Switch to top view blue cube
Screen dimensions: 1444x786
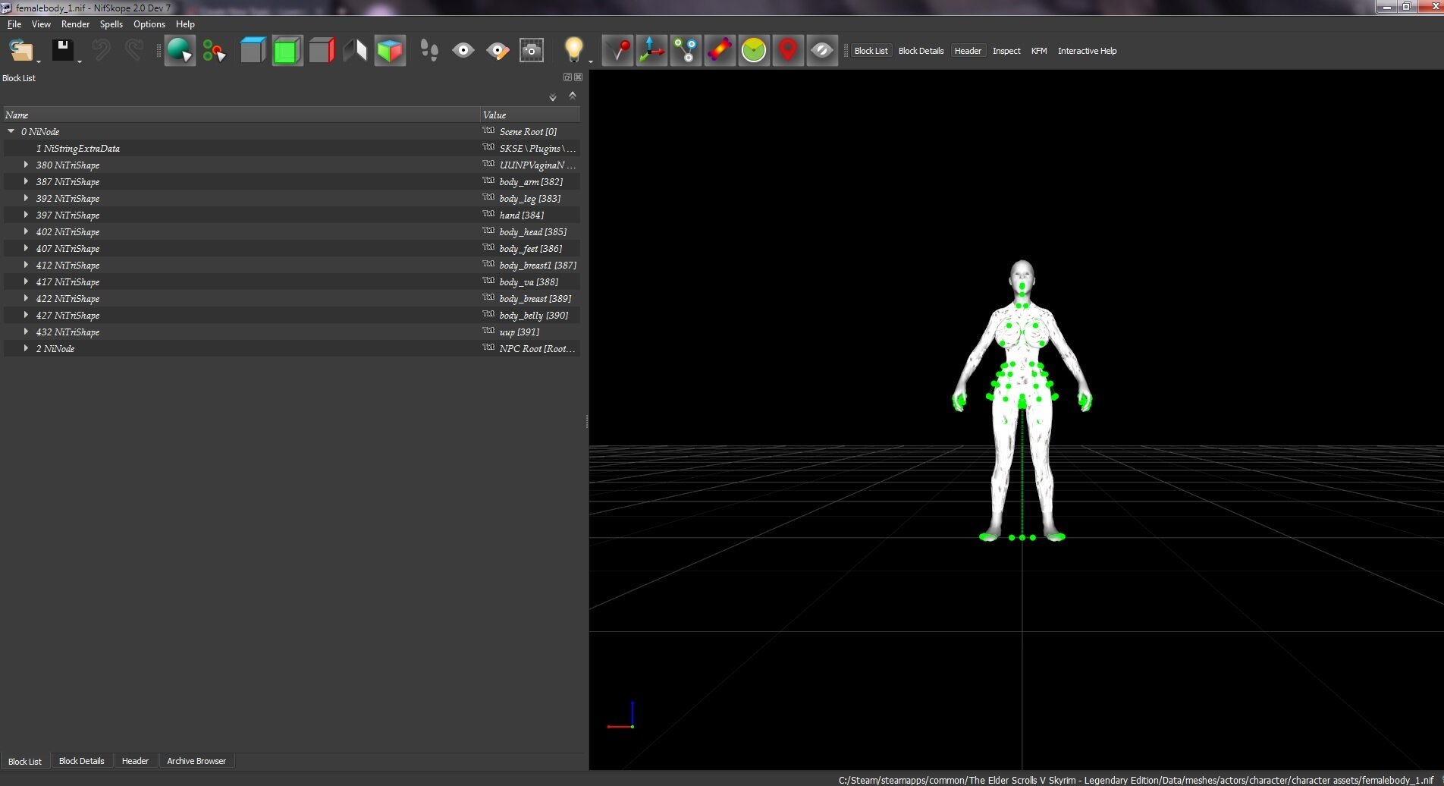click(253, 51)
